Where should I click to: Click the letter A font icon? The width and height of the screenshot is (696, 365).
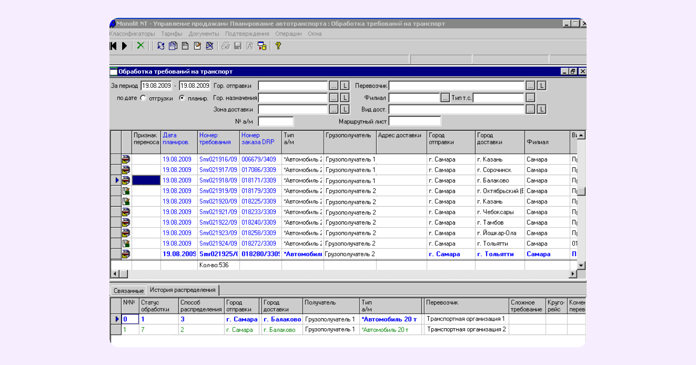point(250,46)
